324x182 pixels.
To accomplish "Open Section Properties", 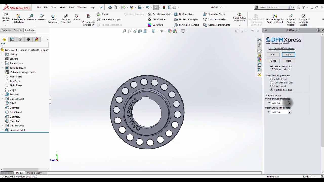I will 66,19.
